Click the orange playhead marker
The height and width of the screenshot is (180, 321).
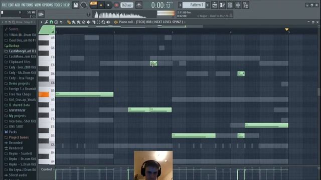[x=286, y=29]
